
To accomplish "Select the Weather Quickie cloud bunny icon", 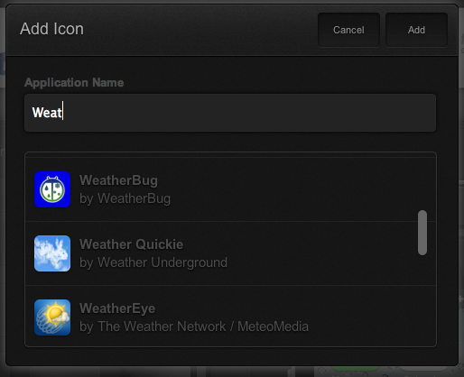I will pyautogui.click(x=52, y=253).
